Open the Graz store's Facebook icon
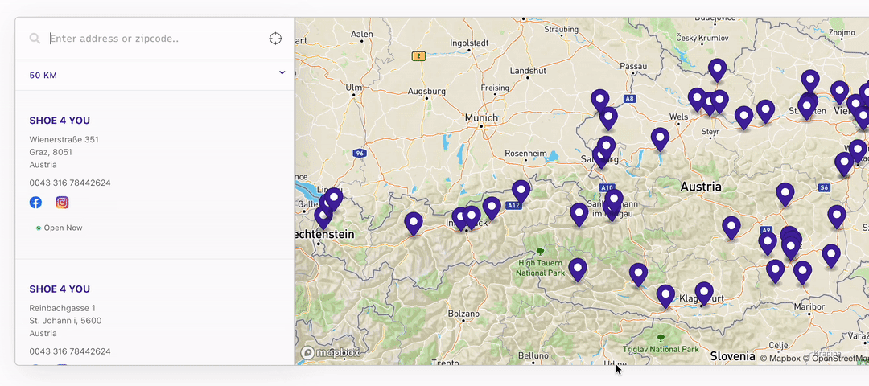The width and height of the screenshot is (869, 386). (x=36, y=203)
